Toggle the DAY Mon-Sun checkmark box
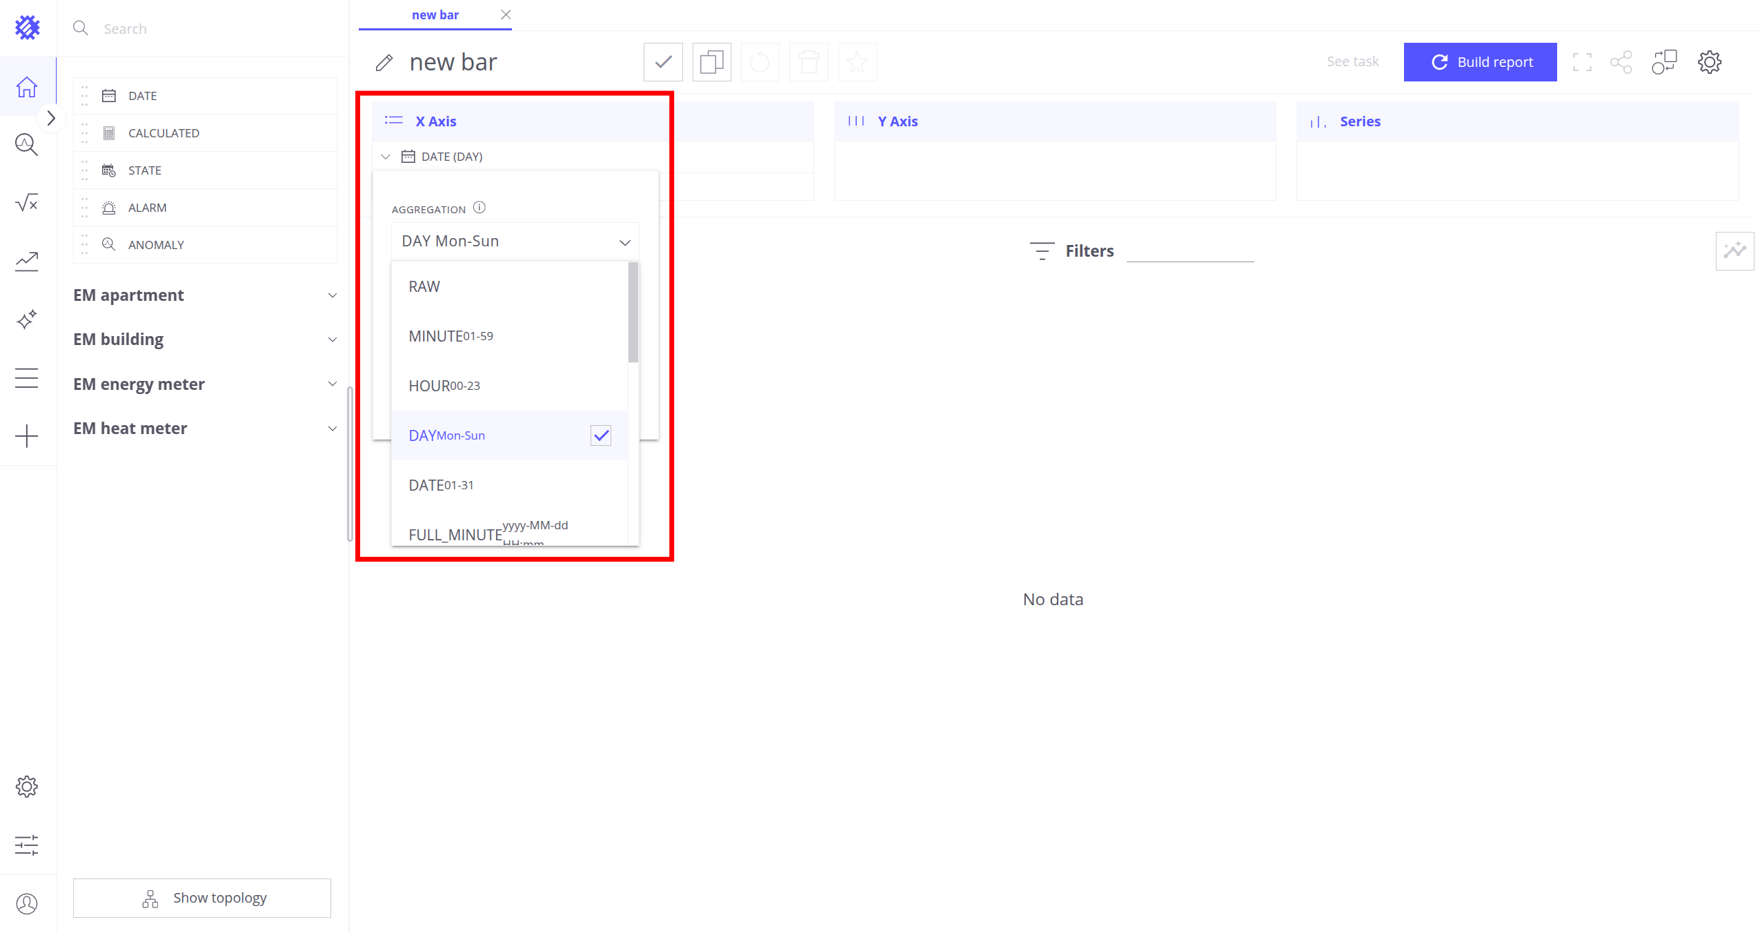This screenshot has height=933, width=1760. point(601,435)
